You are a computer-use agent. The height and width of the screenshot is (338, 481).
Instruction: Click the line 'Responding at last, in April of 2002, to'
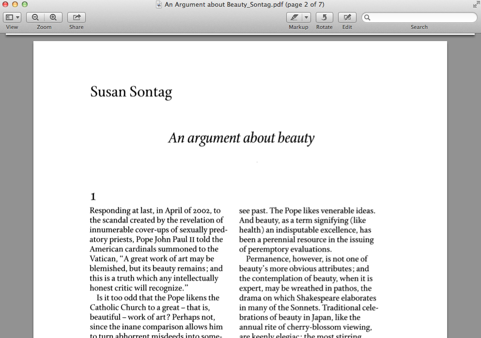155,211
